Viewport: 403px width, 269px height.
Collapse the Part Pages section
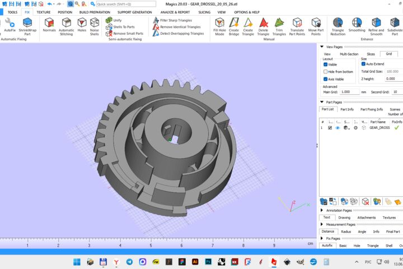pyautogui.click(x=321, y=102)
